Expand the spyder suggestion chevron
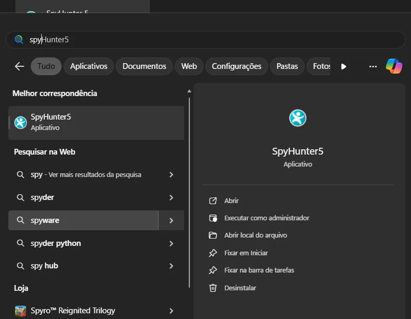The image size is (411, 319). 171,197
